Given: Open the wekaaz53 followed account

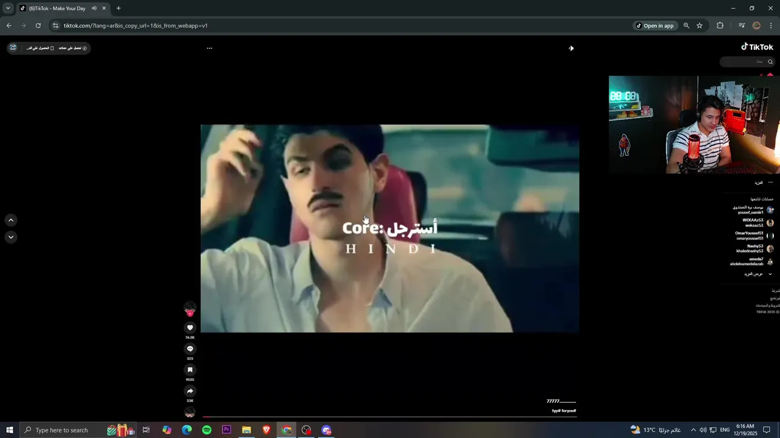Looking at the screenshot, I should pyautogui.click(x=757, y=223).
